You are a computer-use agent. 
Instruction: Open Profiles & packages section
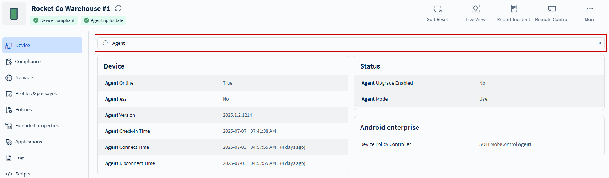click(x=36, y=94)
